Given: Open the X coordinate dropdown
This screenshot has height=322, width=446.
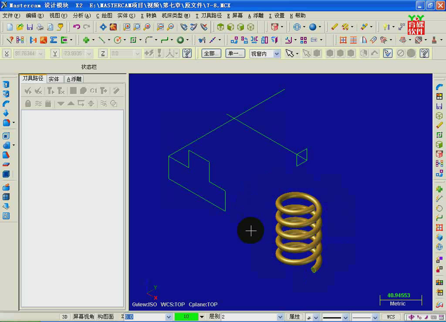Looking at the screenshot, I should coord(41,54).
